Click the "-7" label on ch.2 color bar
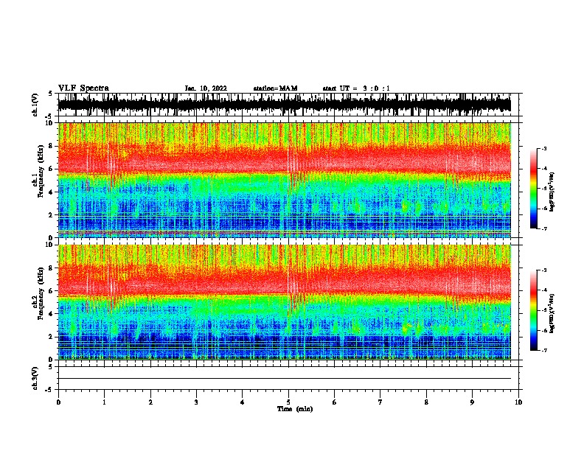Viewport: 584px width, 451px height. pyautogui.click(x=544, y=351)
